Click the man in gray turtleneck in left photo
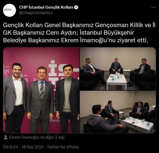The width and height of the screenshot is (159, 153). coord(67,99)
